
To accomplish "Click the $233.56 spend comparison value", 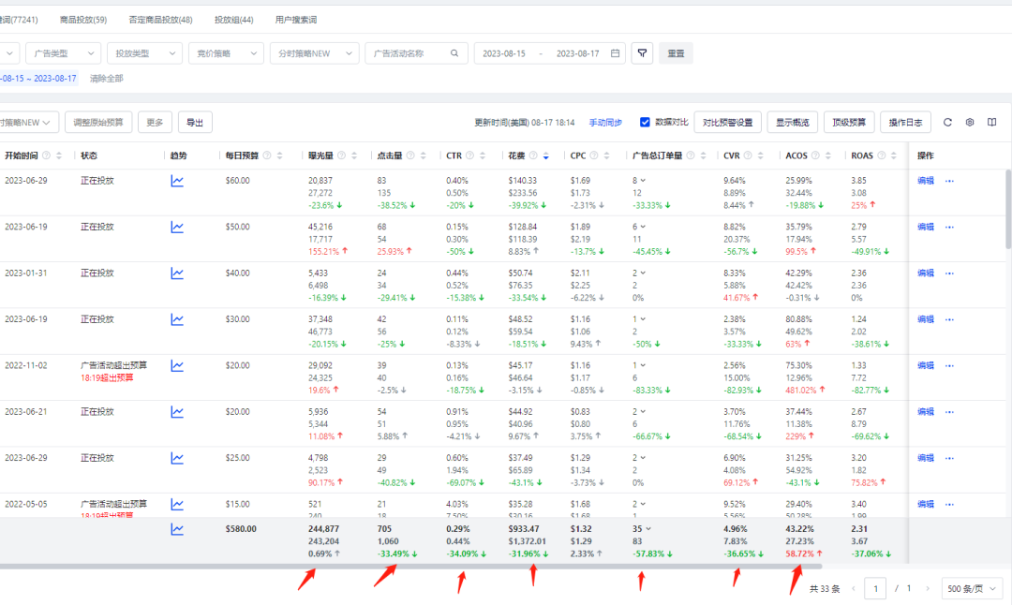I will 523,193.
